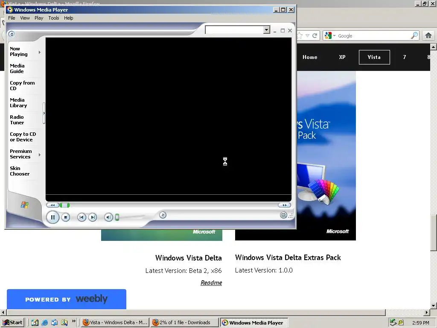Open the search engine selector dropdown
This screenshot has height=328, width=437.
click(x=330, y=36)
